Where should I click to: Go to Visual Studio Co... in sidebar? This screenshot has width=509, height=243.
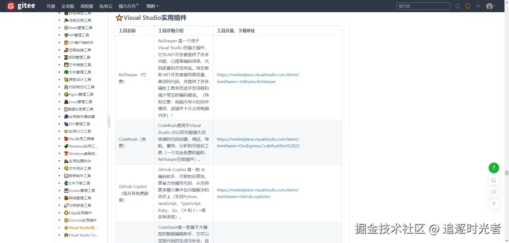81,235
